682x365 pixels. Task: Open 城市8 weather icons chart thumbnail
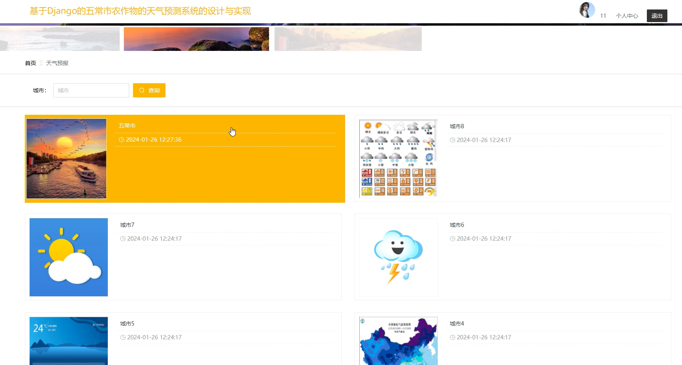tap(398, 158)
